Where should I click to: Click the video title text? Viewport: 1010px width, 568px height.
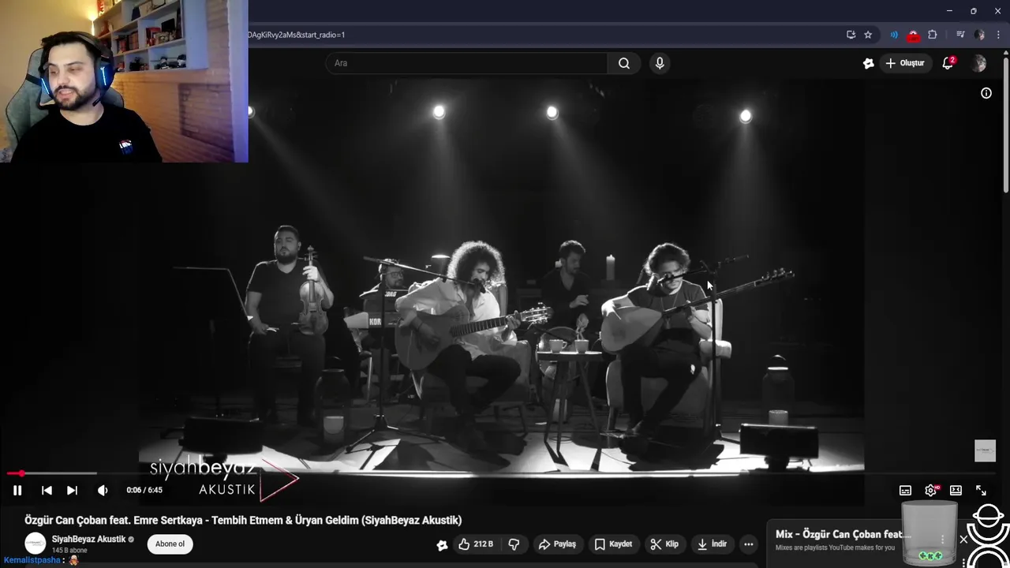[x=243, y=521]
